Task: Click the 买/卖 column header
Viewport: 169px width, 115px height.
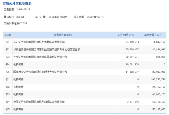Action: 7,35
